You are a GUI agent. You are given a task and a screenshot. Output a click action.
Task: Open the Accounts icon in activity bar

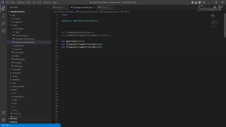click(x=4, y=113)
